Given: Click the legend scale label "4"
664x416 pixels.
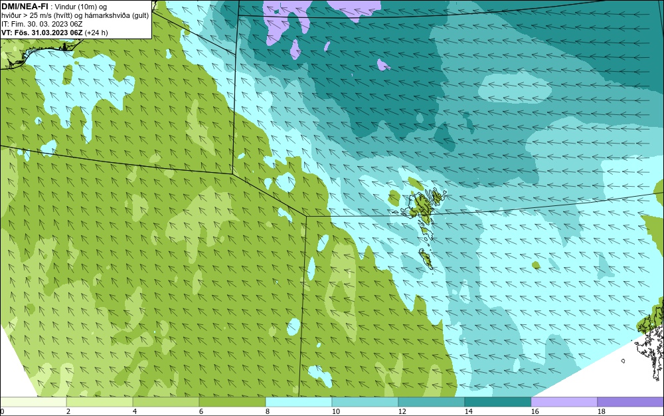Looking at the screenshot, I should coord(135,411).
